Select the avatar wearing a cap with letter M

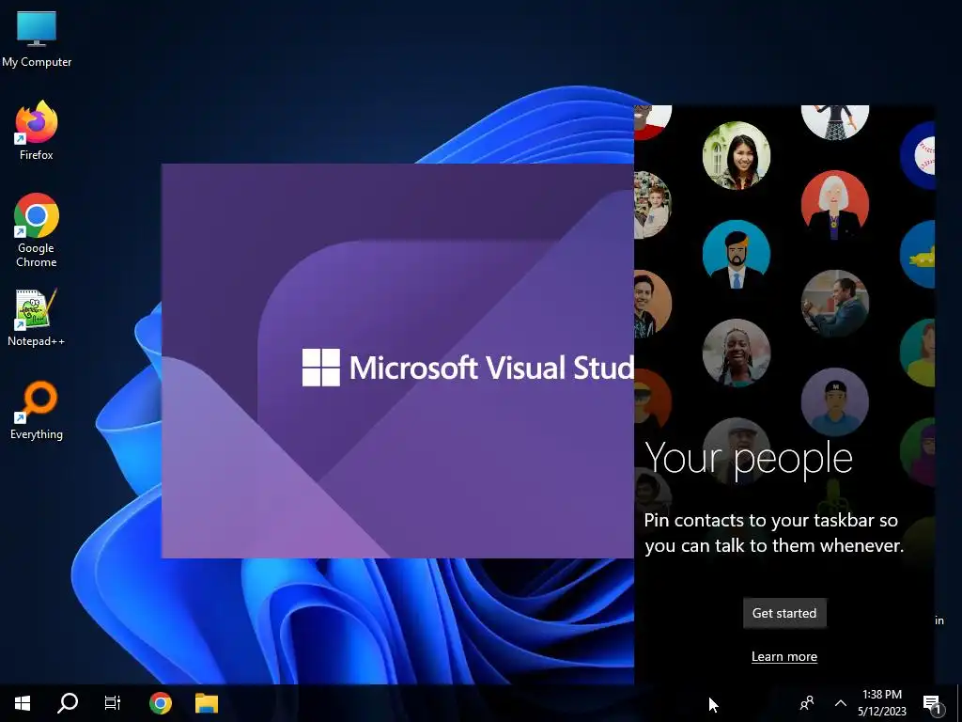tap(834, 401)
